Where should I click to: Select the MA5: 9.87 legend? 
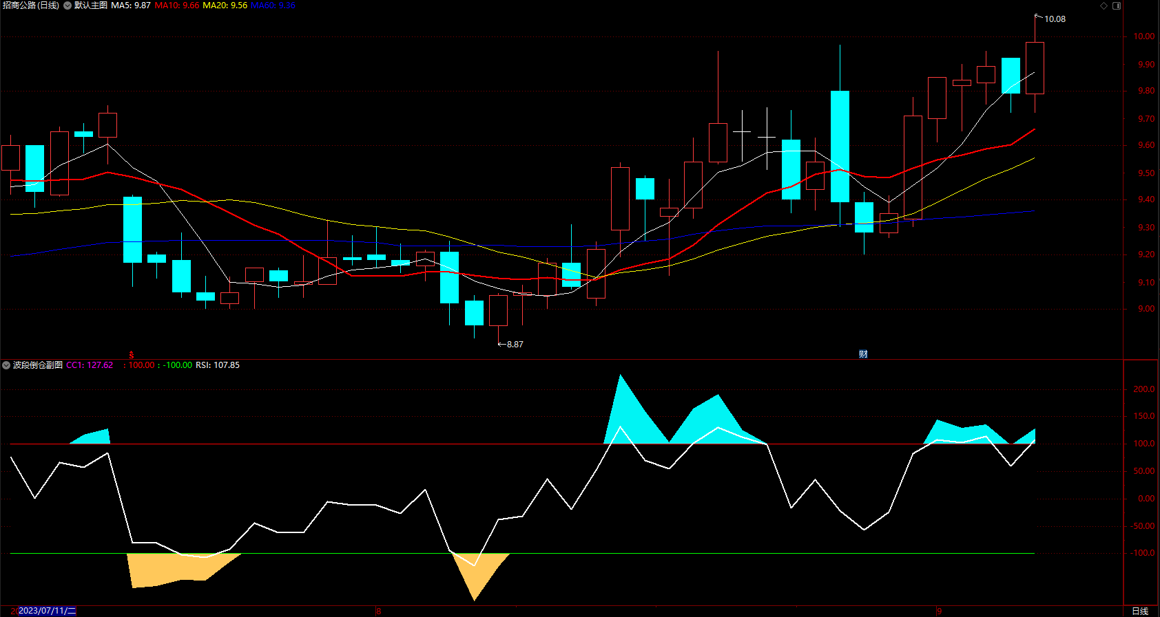(131, 6)
